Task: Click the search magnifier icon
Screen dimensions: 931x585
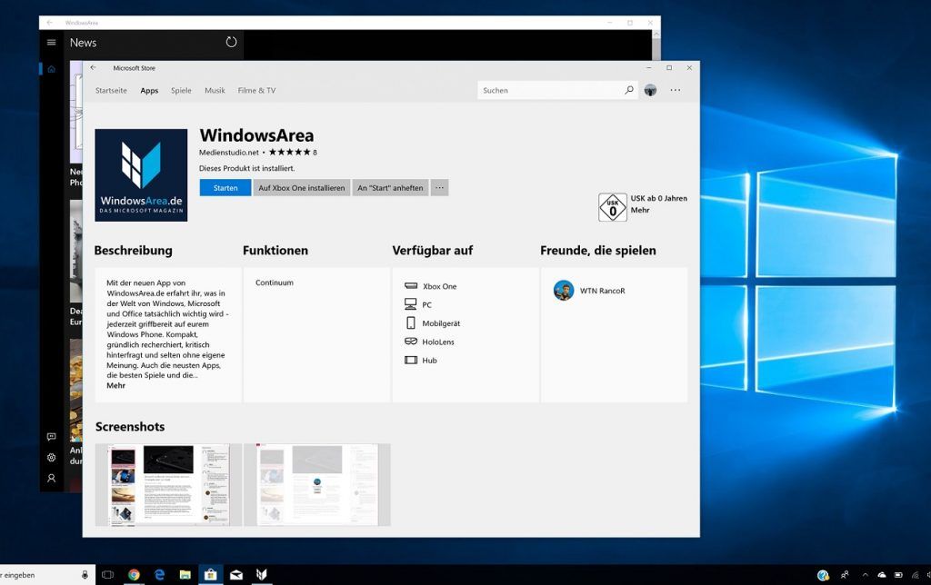Action: (x=629, y=90)
